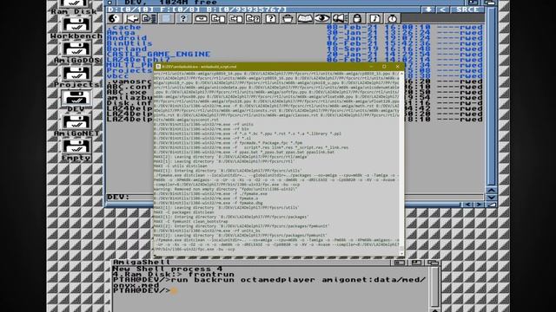
Task: Click the AmigaShell depth gadget
Action: (x=433, y=263)
